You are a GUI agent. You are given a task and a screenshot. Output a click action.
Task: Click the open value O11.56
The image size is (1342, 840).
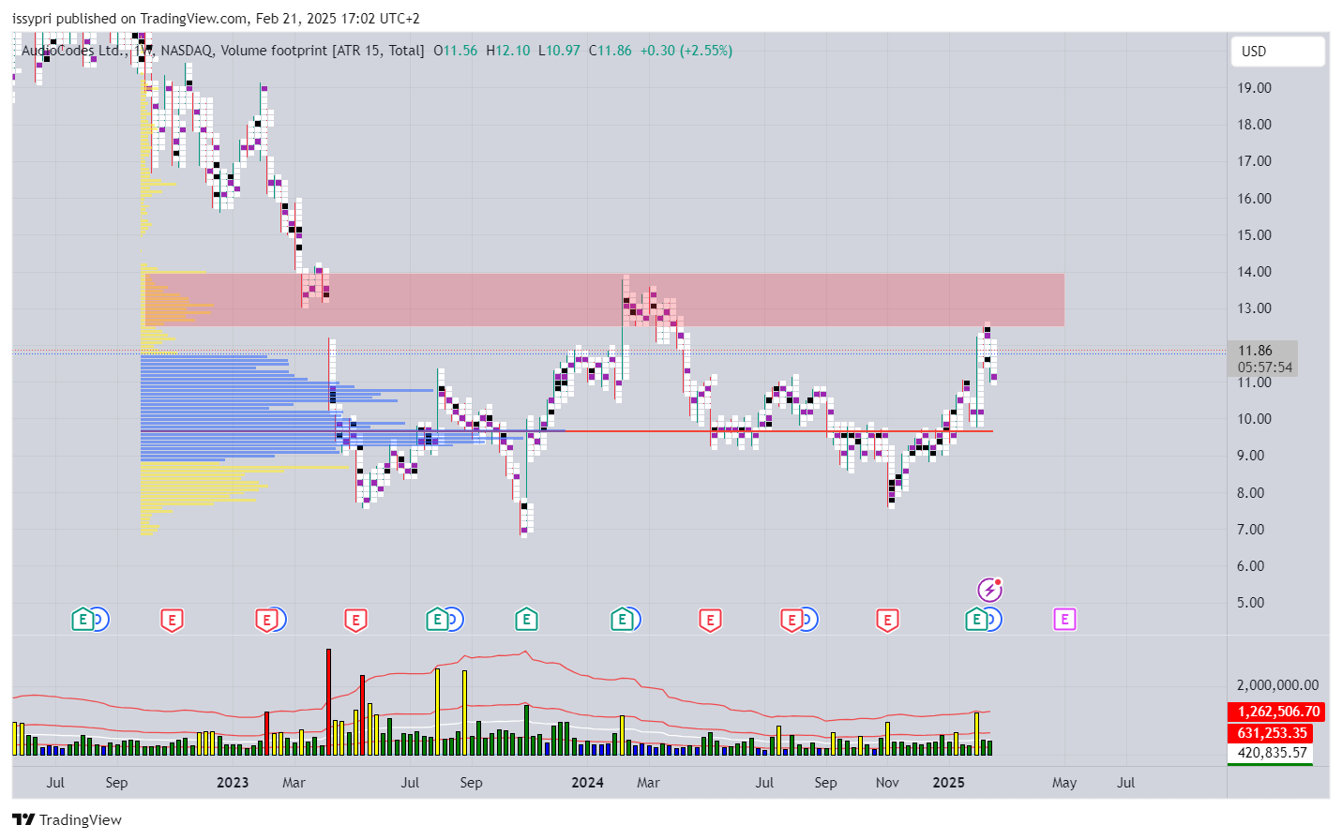[456, 51]
